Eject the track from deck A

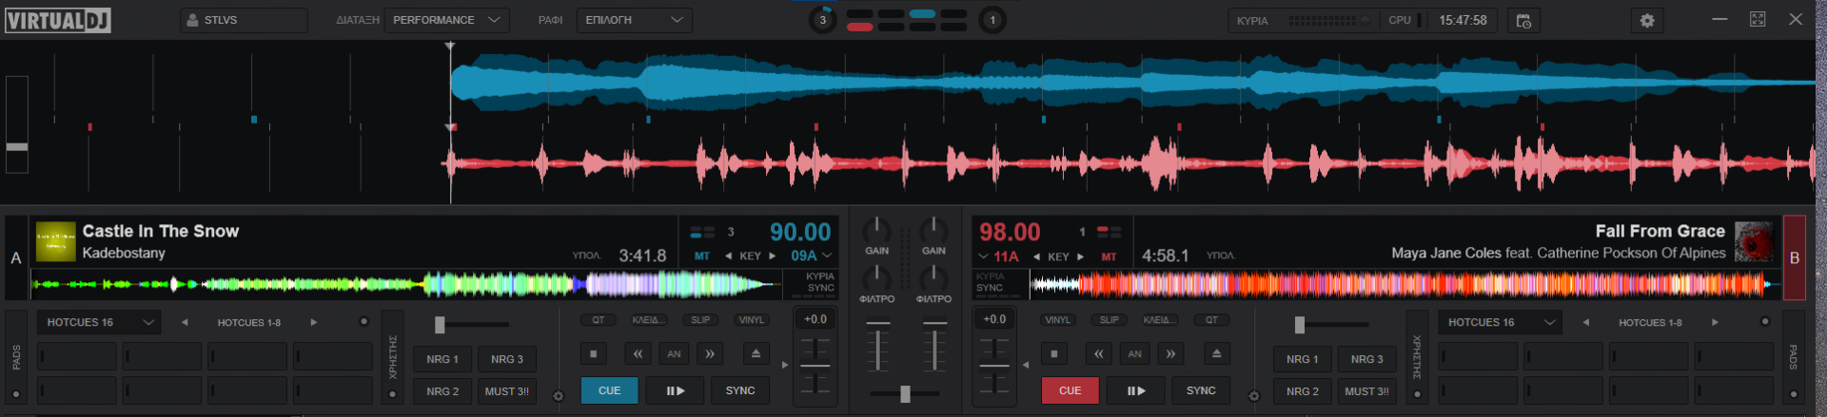pyautogui.click(x=756, y=354)
